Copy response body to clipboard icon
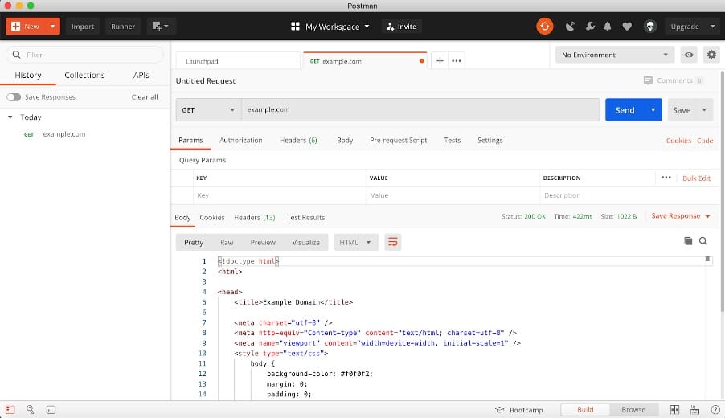 (688, 241)
